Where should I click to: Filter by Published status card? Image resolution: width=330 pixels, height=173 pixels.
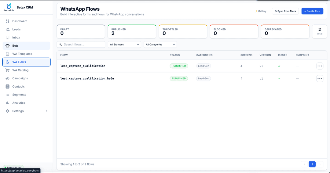132,31
